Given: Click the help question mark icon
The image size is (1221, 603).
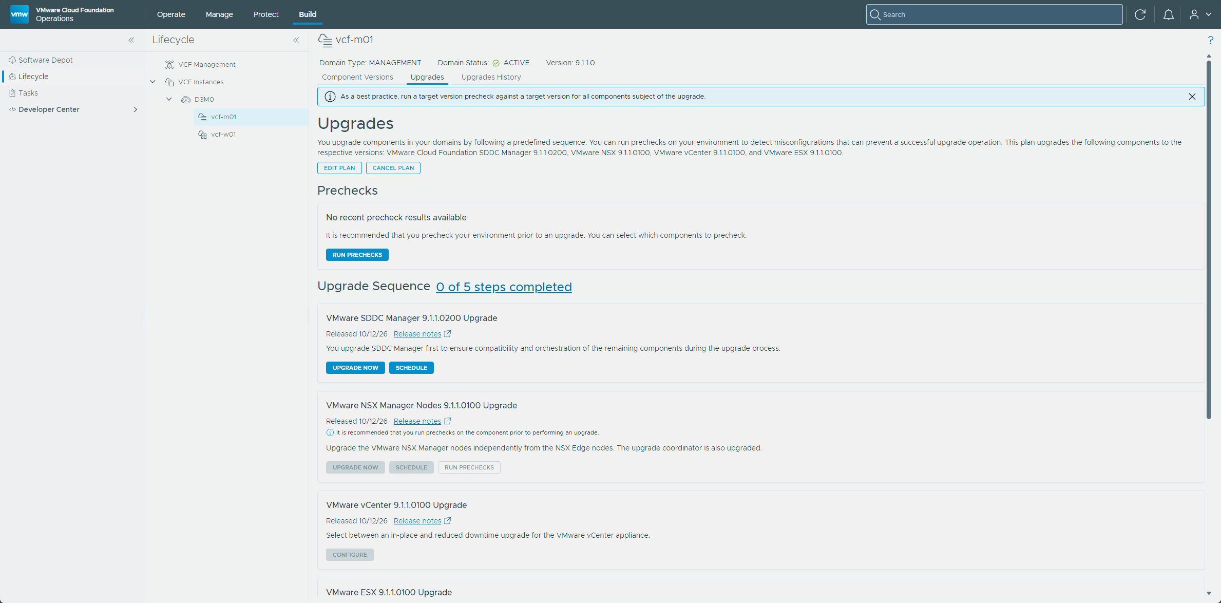Looking at the screenshot, I should (1210, 40).
